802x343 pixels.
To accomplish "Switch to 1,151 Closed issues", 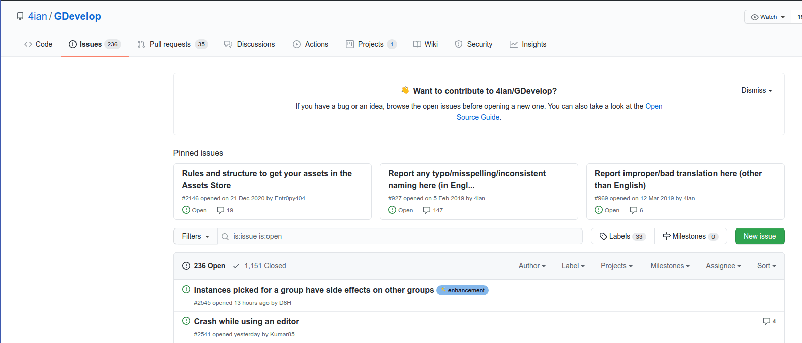I will point(259,266).
